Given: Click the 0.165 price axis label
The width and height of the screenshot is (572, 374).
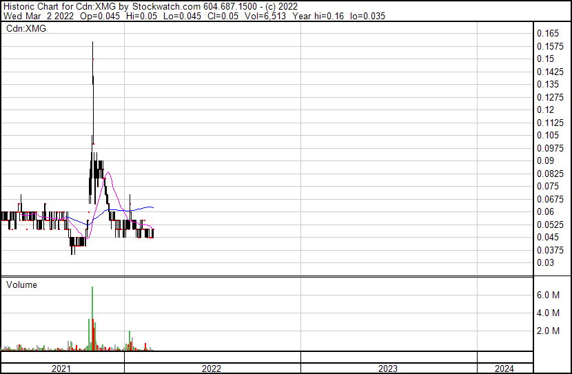Looking at the screenshot, I should click(548, 34).
